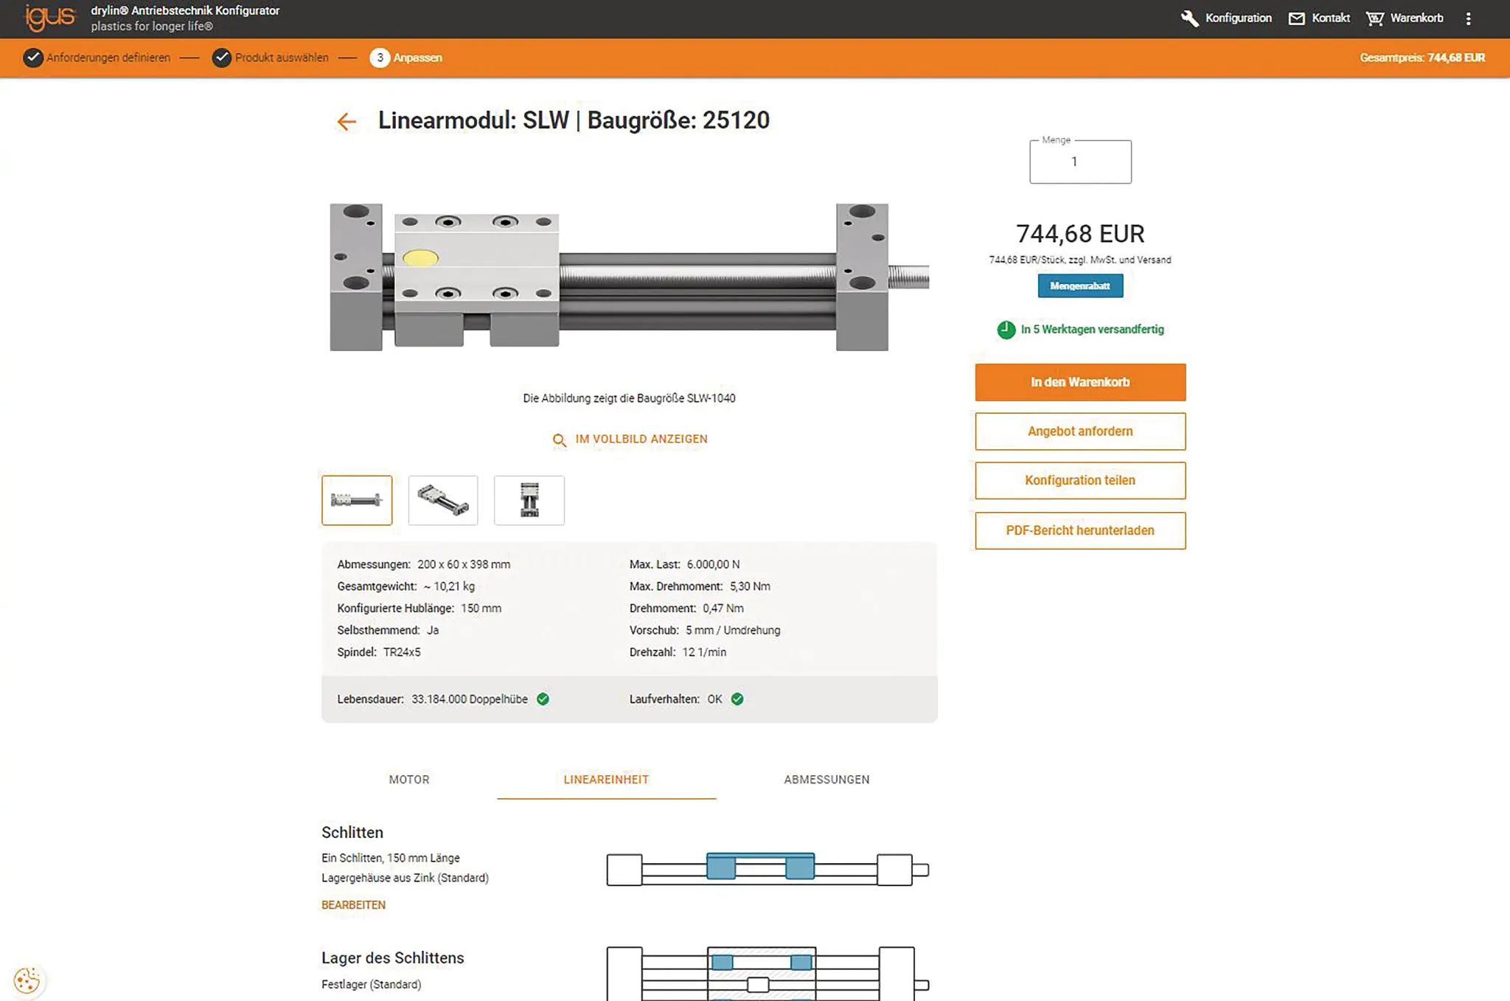Click the Schlitten schematic diagram
Viewport: 1510px width, 1001px height.
[768, 870]
